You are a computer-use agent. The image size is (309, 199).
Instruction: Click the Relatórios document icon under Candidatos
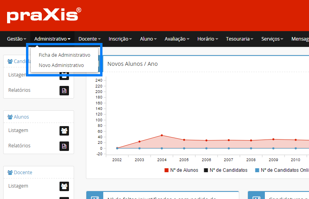pyautogui.click(x=64, y=90)
